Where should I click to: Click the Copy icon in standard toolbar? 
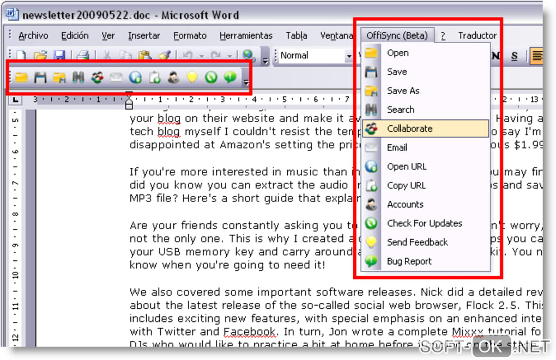coord(125,56)
